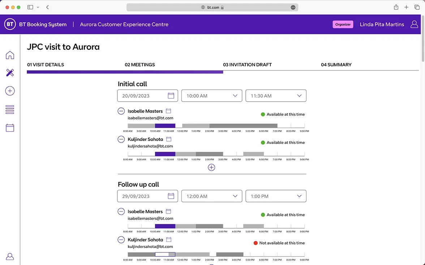Open calendar beside Isabelle Masters in Initial call
The height and width of the screenshot is (265, 425).
point(168,111)
